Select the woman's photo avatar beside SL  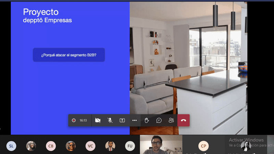pyautogui.click(x=31, y=146)
